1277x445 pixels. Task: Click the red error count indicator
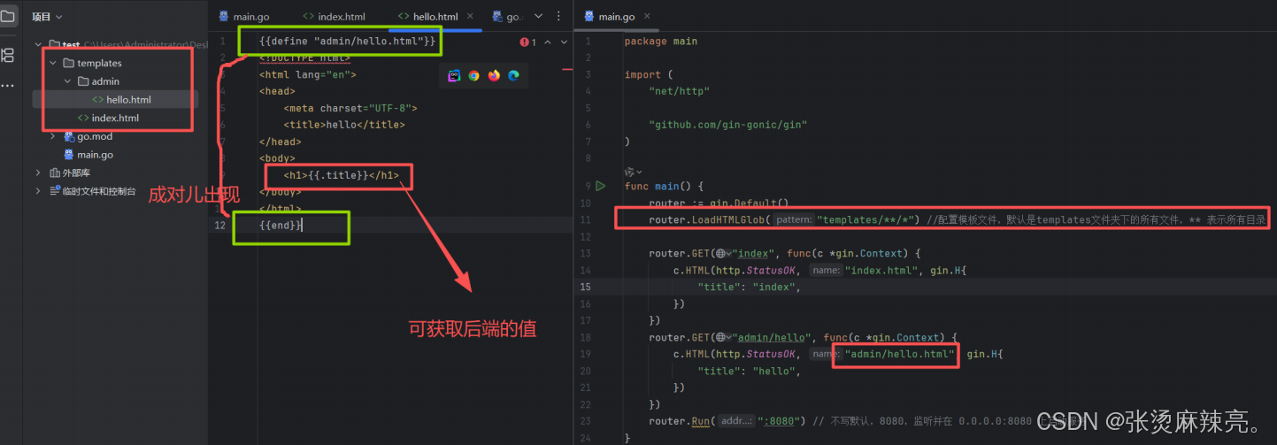(x=529, y=42)
